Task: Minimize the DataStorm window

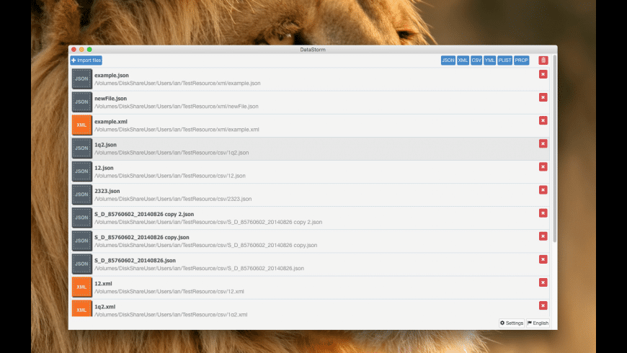Action: pyautogui.click(x=81, y=50)
